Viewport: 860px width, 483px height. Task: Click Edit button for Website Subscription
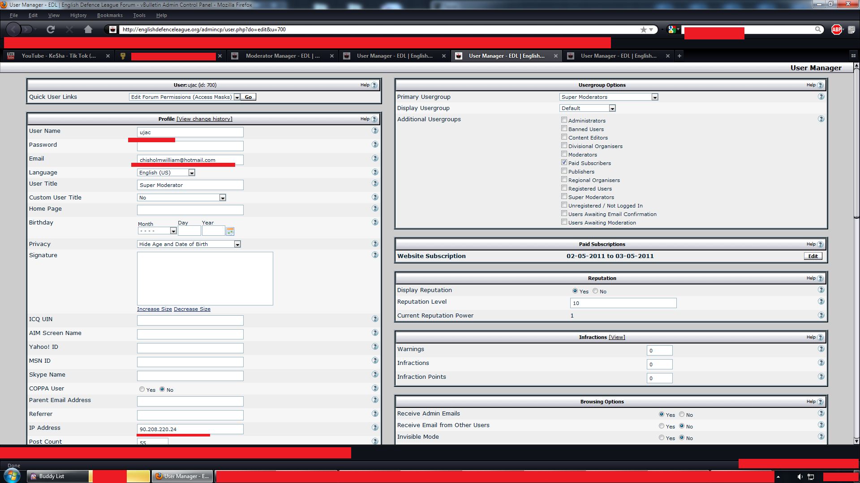click(813, 256)
